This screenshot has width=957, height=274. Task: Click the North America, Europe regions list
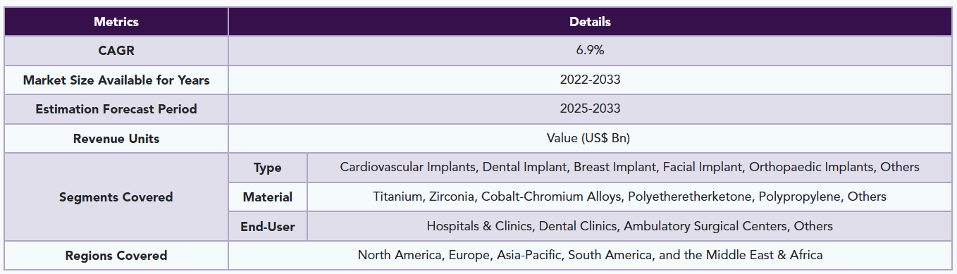point(590,256)
